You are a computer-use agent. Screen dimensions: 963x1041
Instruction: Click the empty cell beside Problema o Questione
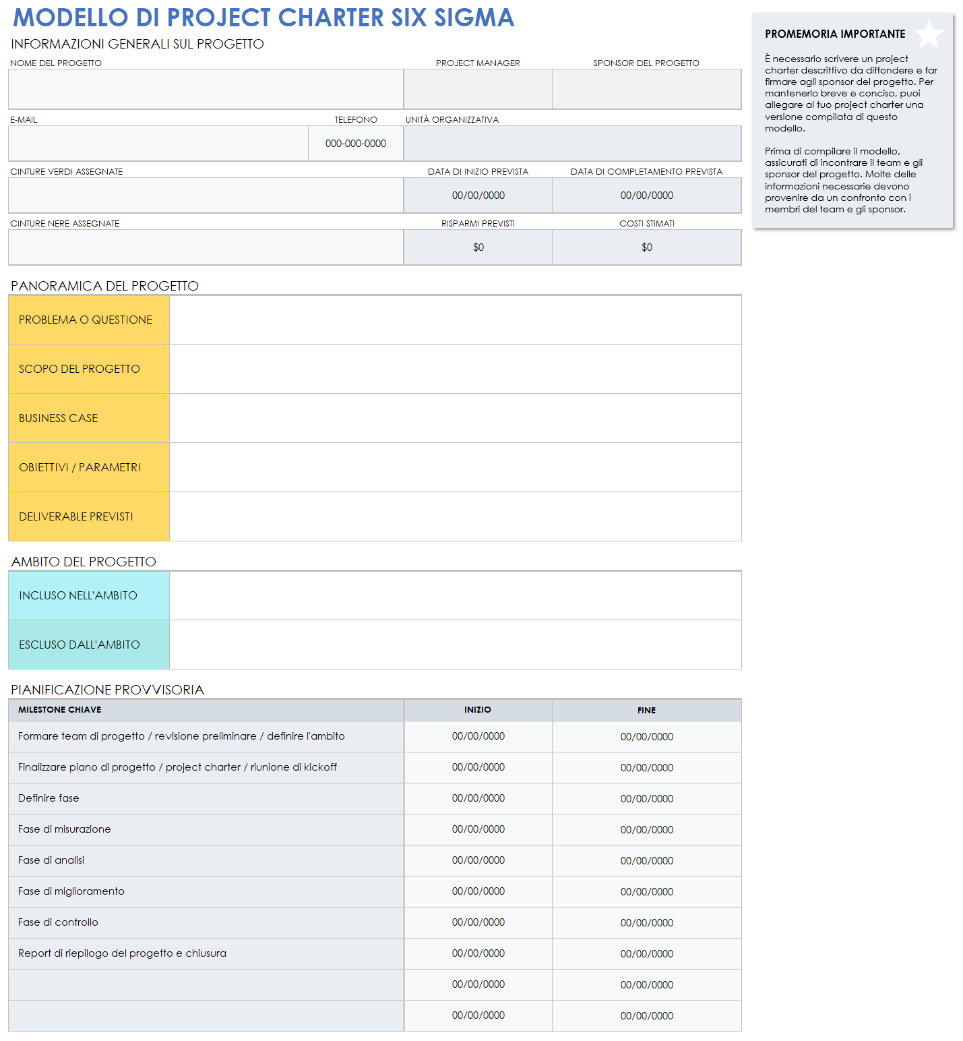pos(456,320)
